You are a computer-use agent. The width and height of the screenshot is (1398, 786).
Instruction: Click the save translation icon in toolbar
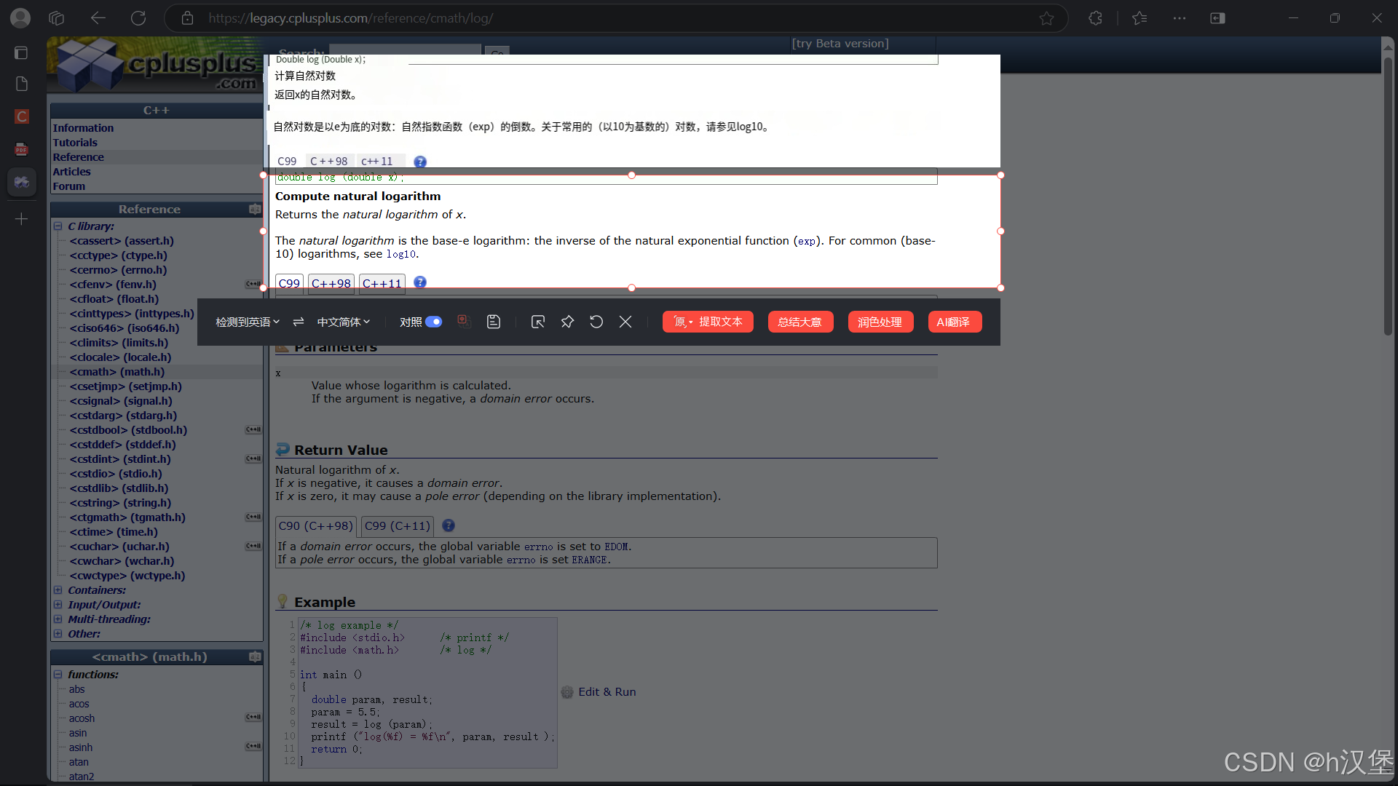pyautogui.click(x=494, y=322)
